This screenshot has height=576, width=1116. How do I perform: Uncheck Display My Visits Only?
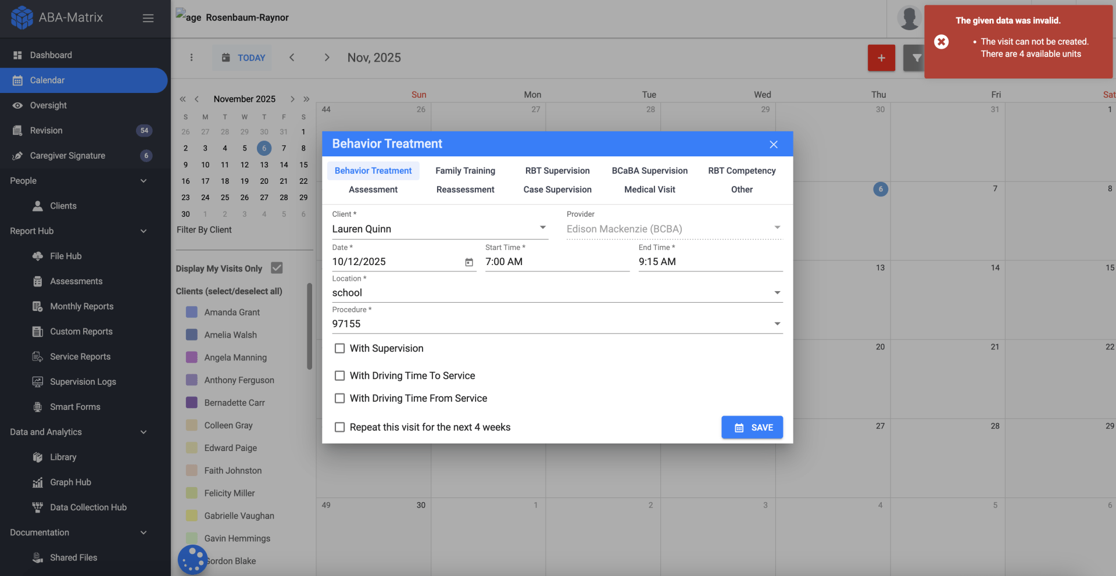pyautogui.click(x=276, y=267)
